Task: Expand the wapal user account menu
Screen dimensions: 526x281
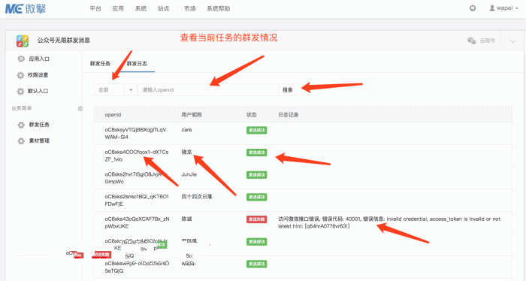Action: (503, 8)
